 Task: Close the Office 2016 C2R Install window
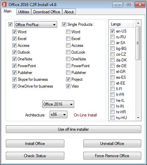140,5
